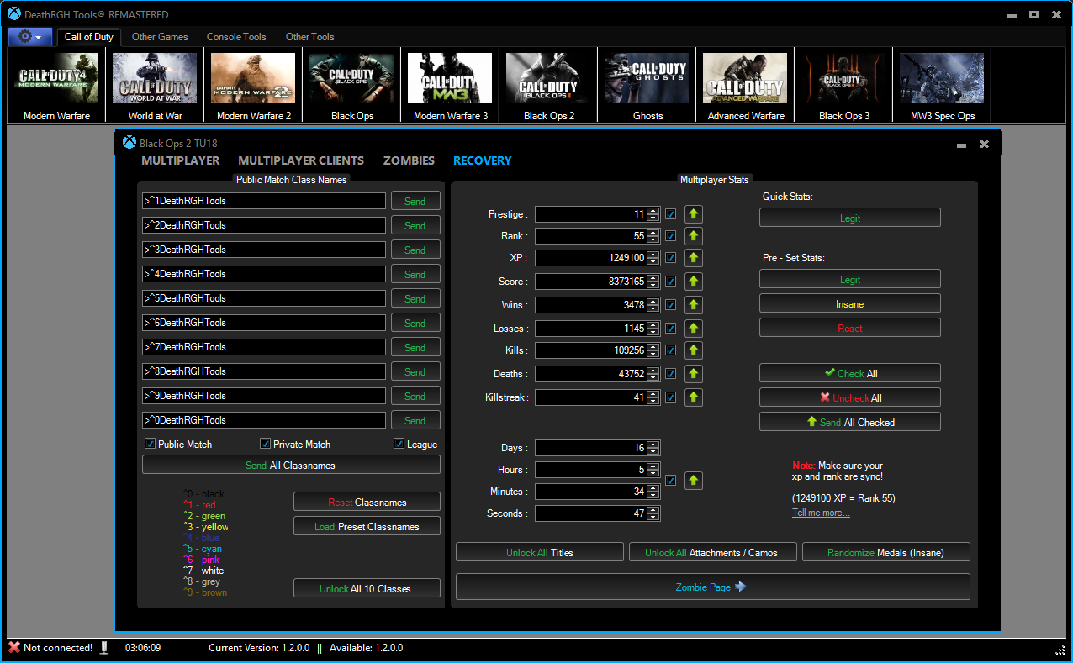This screenshot has width=1073, height=663.
Task: Upload Killstreak stat with green arrow
Action: (x=694, y=397)
